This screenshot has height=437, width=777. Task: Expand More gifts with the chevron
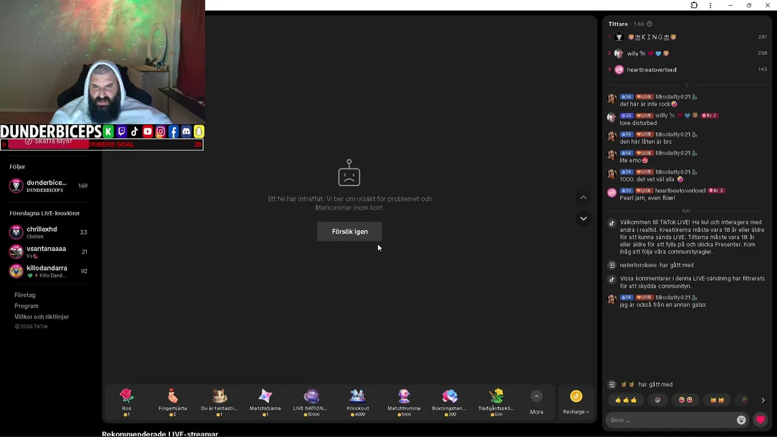[537, 396]
